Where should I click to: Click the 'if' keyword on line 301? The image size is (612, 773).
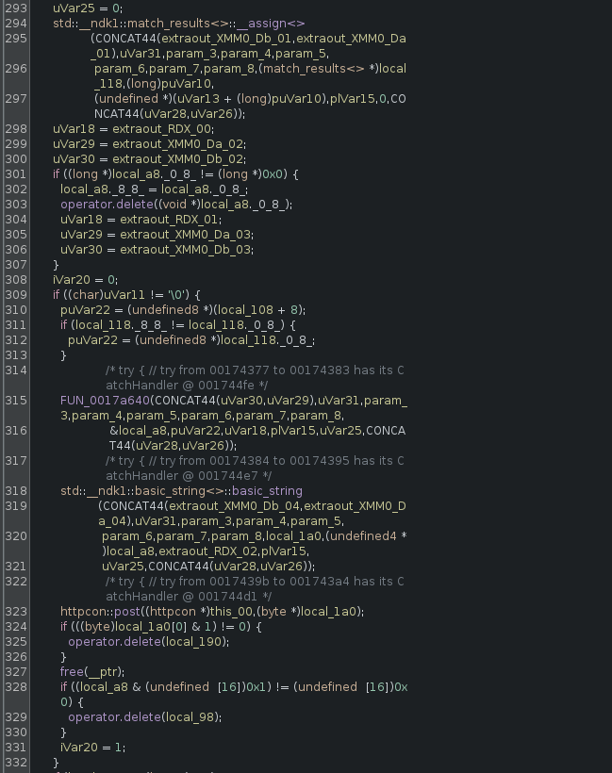pos(57,174)
